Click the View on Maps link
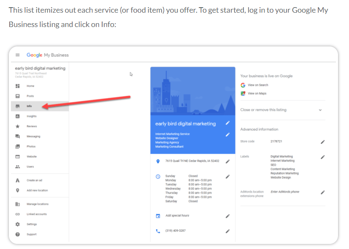349x249 pixels. tap(258, 93)
